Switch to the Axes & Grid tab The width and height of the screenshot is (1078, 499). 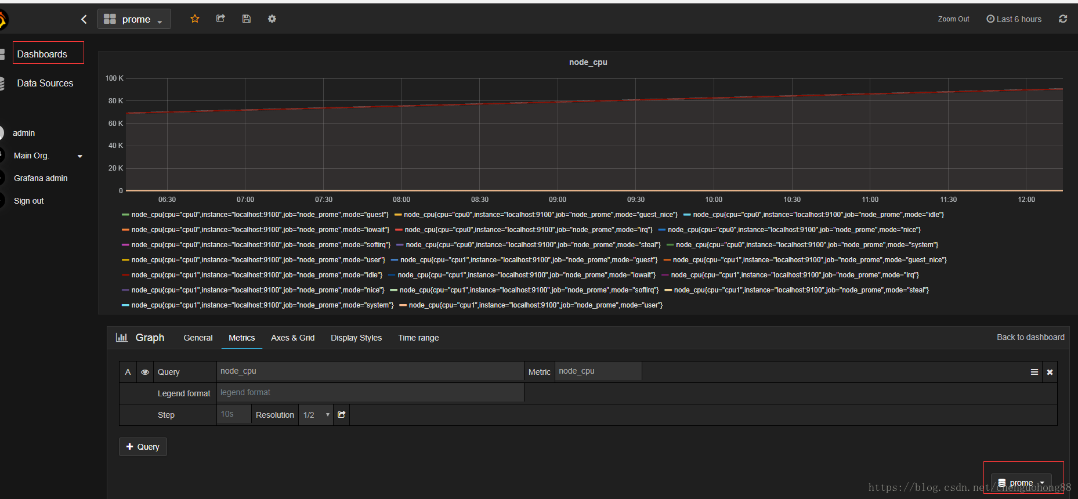point(292,338)
